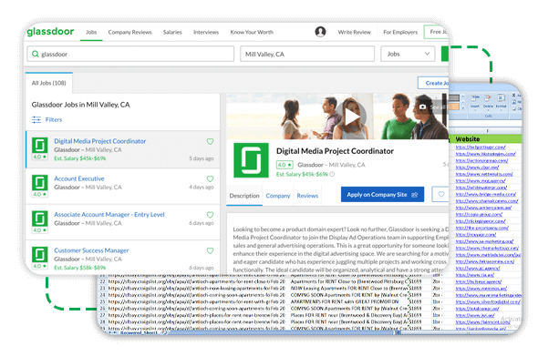
Task: Click Glassdoor logo on Account Executive listing
Action: (40, 183)
